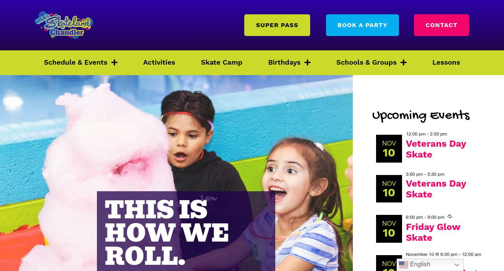Click the Skateland Chandler logo
The image size is (504, 271).
pyautogui.click(x=64, y=25)
